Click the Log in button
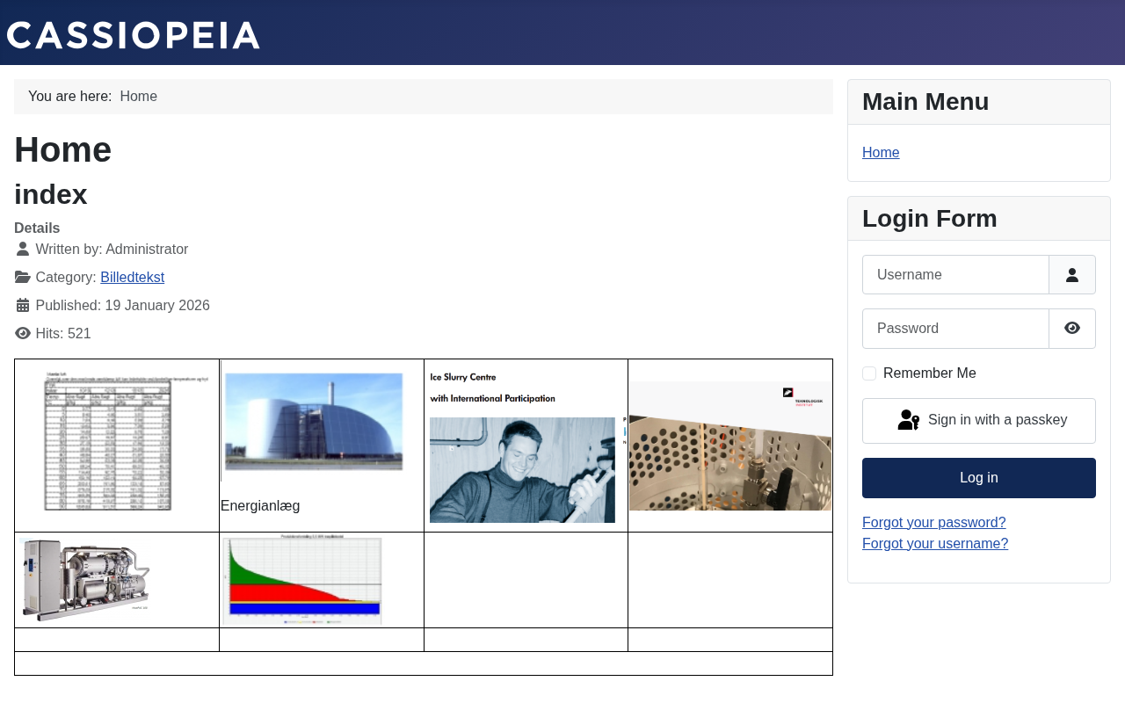Screen dimensions: 1125x703 click(x=979, y=478)
